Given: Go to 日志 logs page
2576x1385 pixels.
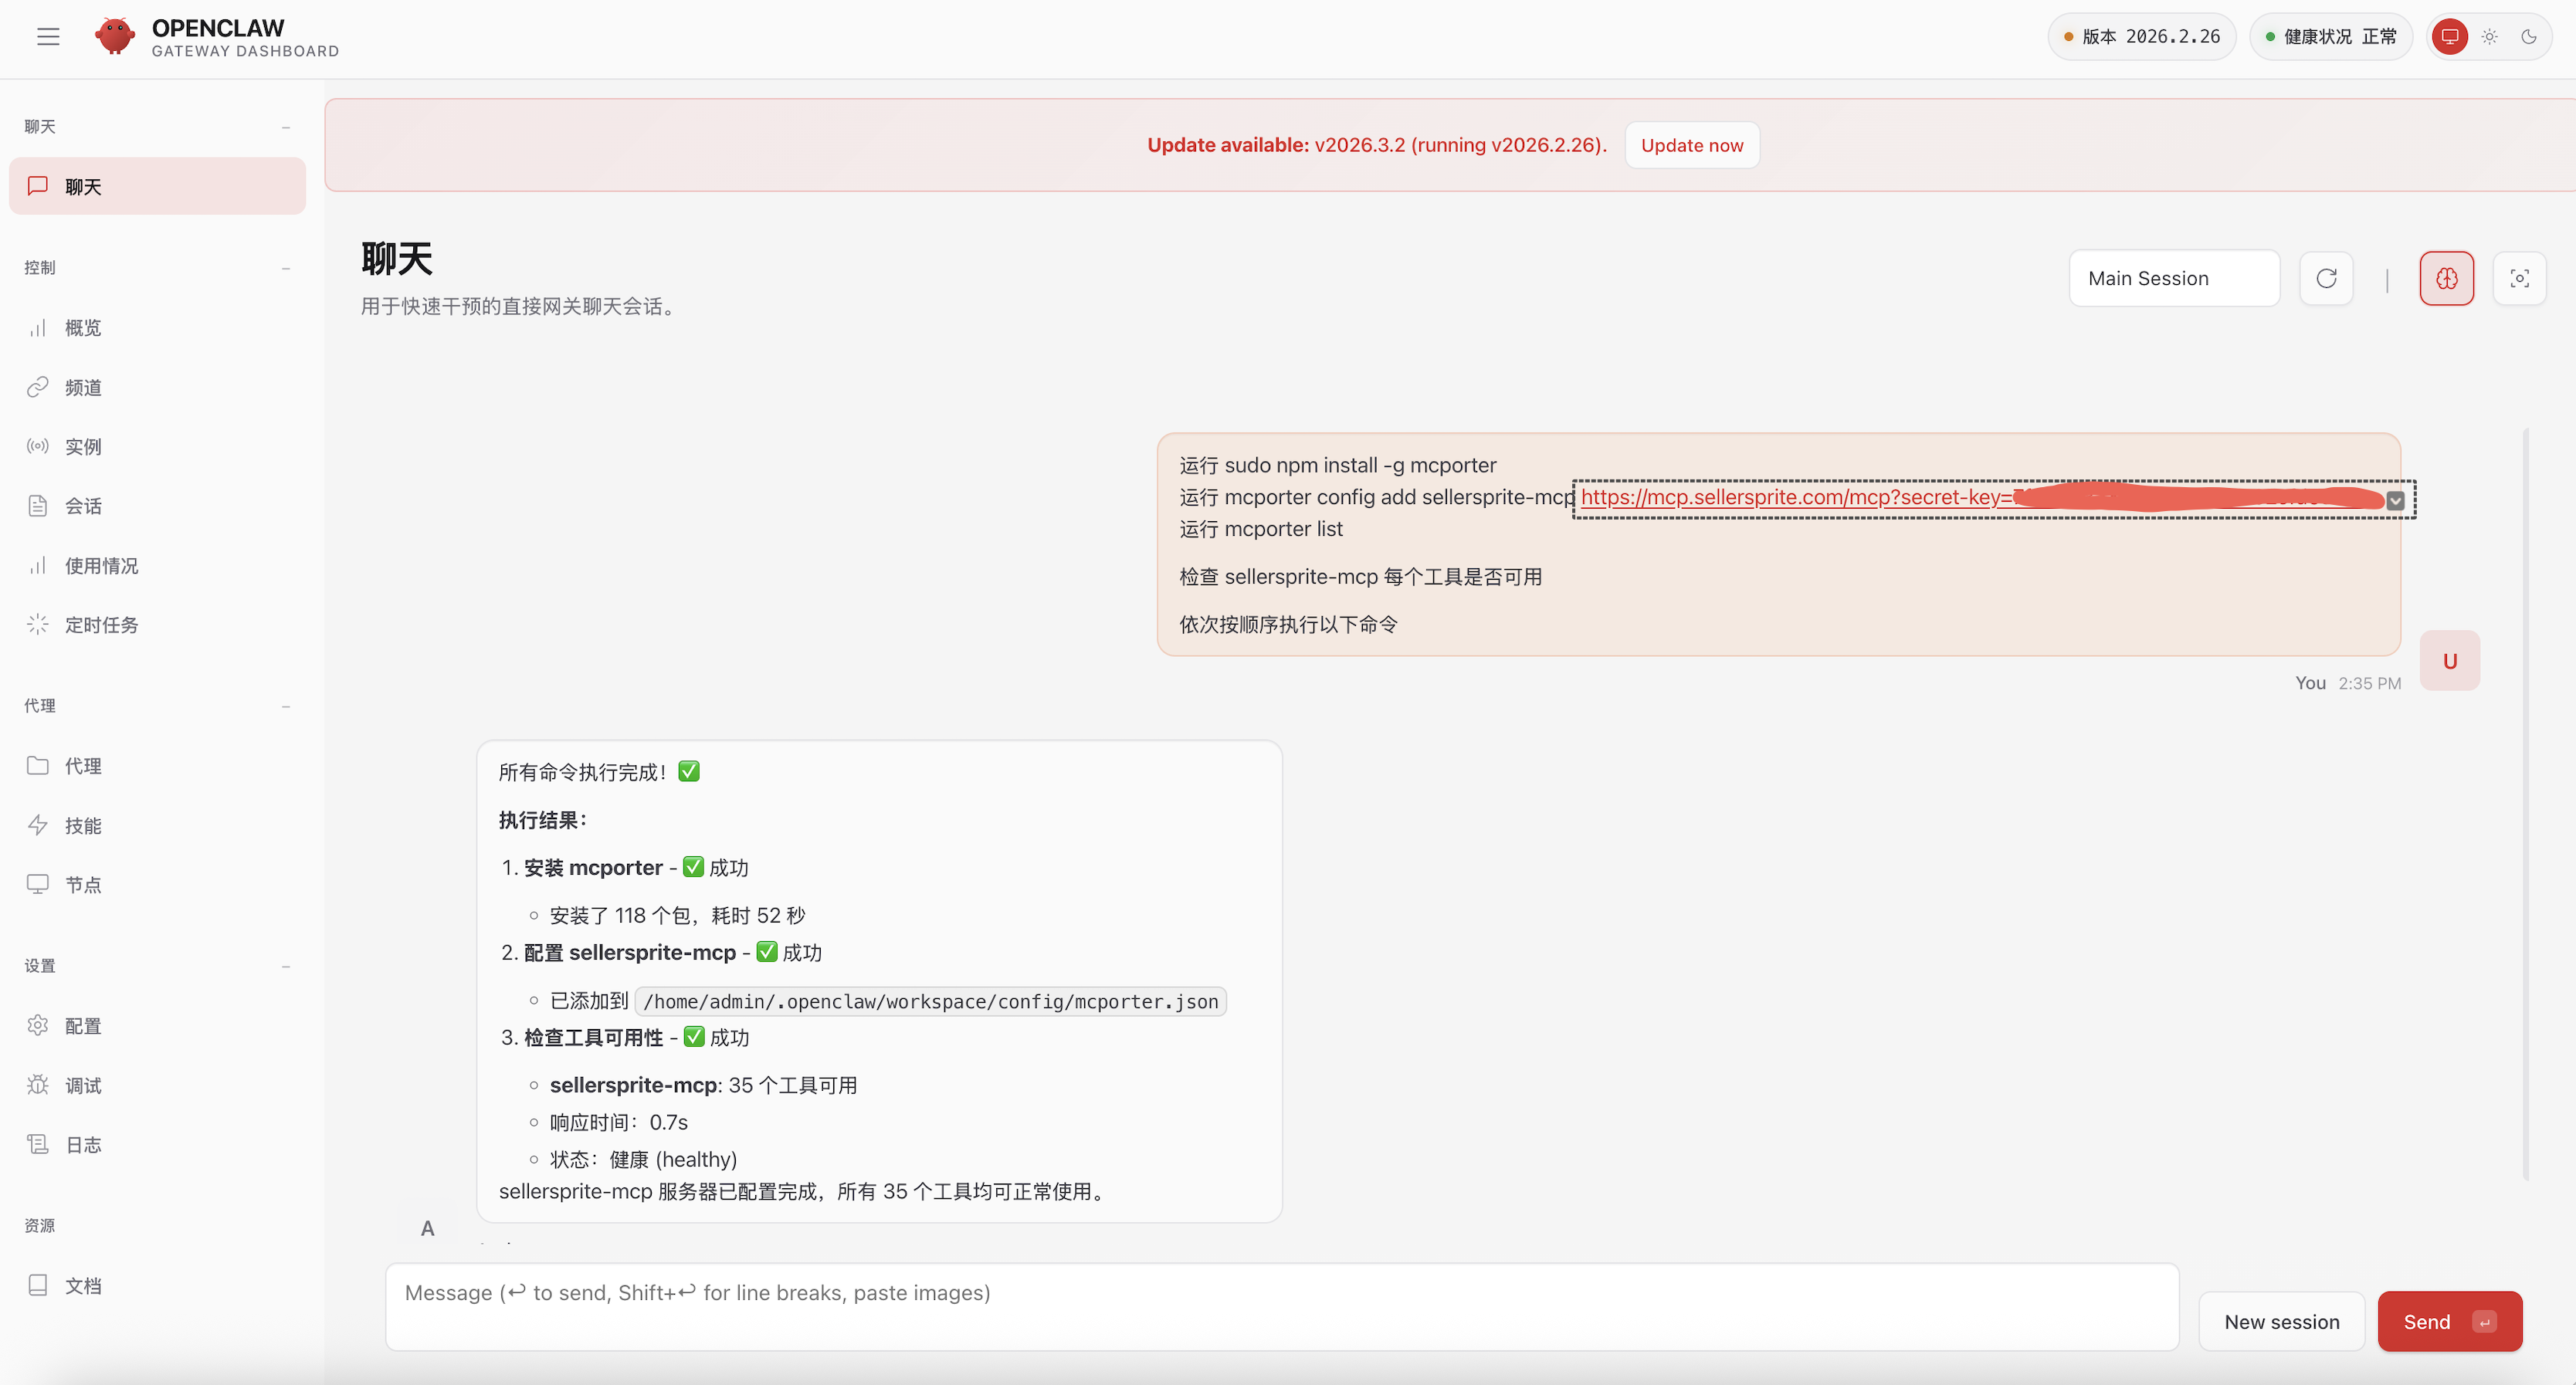Looking at the screenshot, I should point(83,1145).
